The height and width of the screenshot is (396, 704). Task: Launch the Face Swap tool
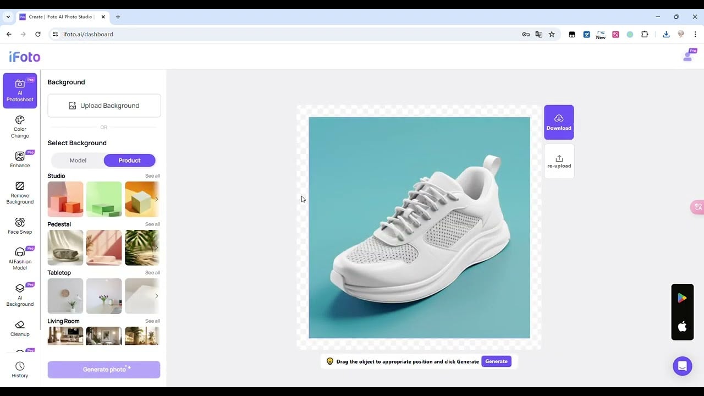(x=20, y=226)
